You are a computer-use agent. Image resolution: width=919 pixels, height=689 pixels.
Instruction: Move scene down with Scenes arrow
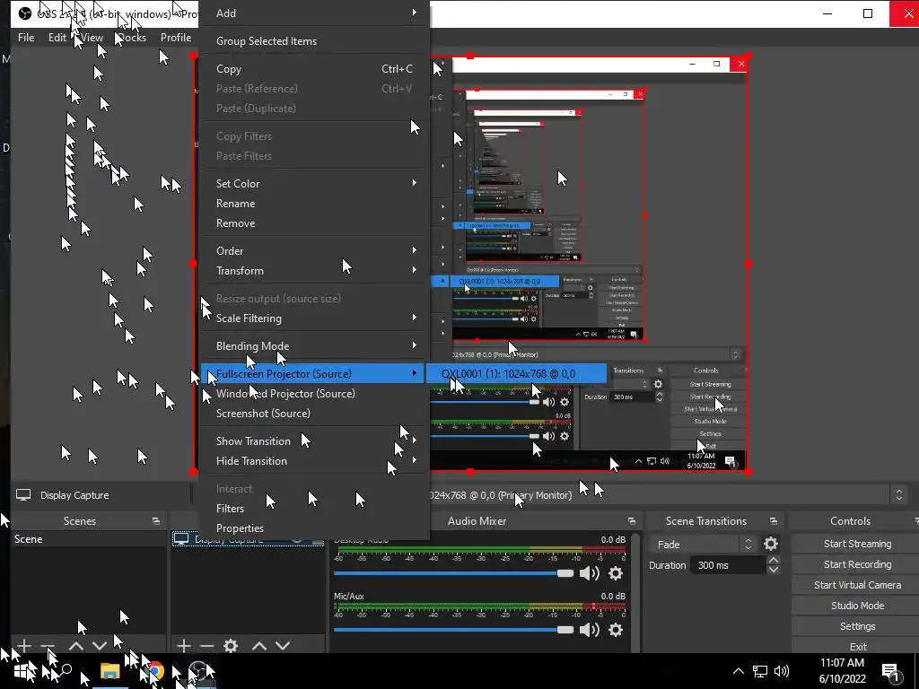(100, 646)
